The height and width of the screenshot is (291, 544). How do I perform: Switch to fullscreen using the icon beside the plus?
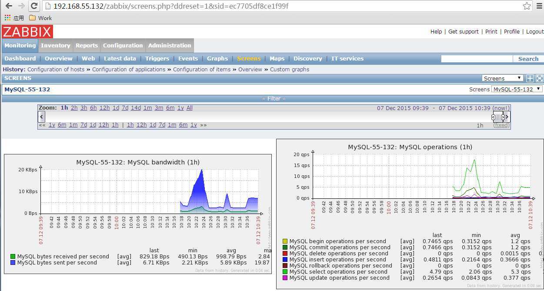coord(539,78)
